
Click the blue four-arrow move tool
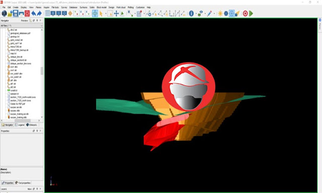pyautogui.click(x=116, y=14)
